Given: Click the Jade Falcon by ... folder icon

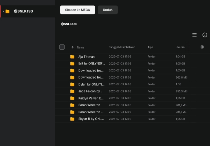Looking at the screenshot, I should click(x=72, y=91).
